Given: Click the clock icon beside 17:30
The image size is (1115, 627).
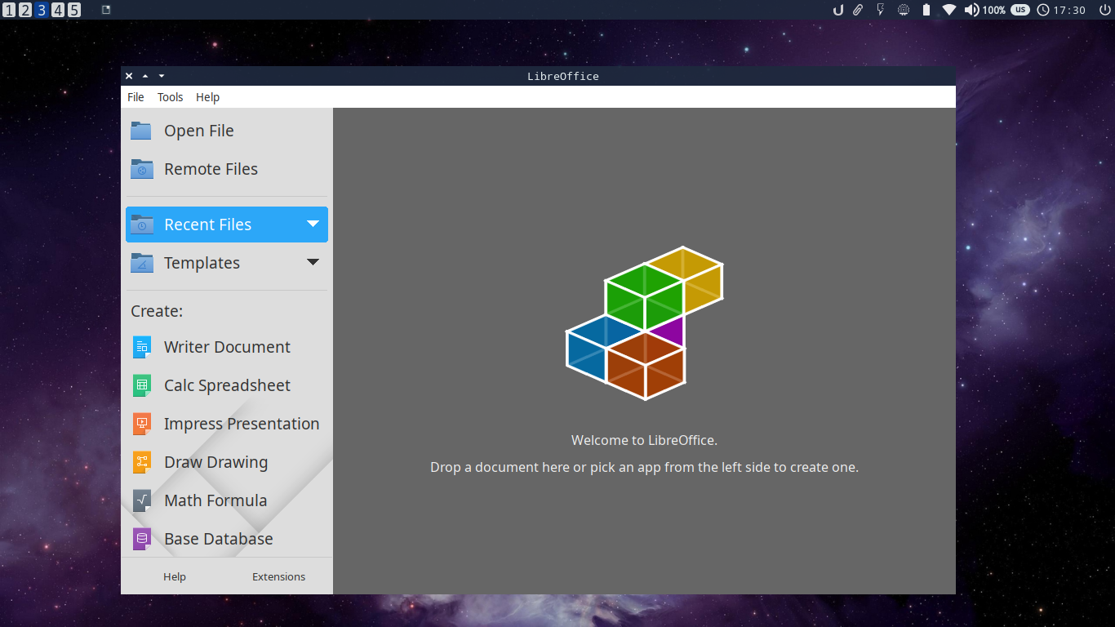Looking at the screenshot, I should 1043,10.
